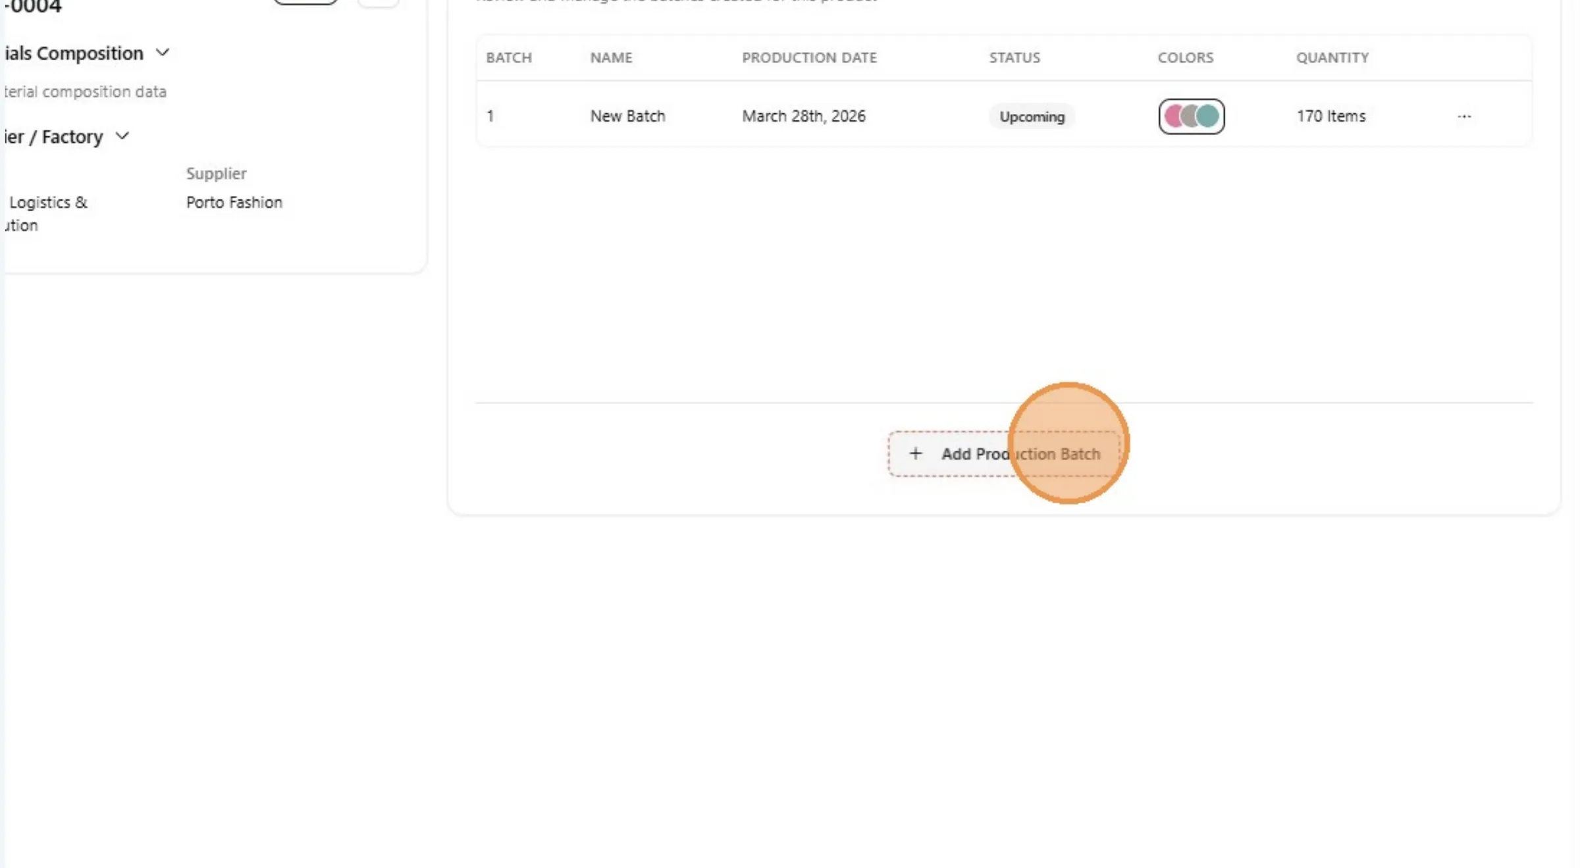Click the plus icon in Add Production Batch
The height and width of the screenshot is (868, 1580).
tap(915, 453)
